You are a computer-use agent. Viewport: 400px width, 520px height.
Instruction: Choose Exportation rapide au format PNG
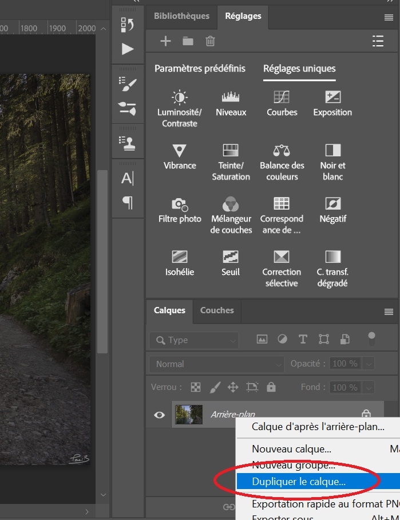pos(318,504)
